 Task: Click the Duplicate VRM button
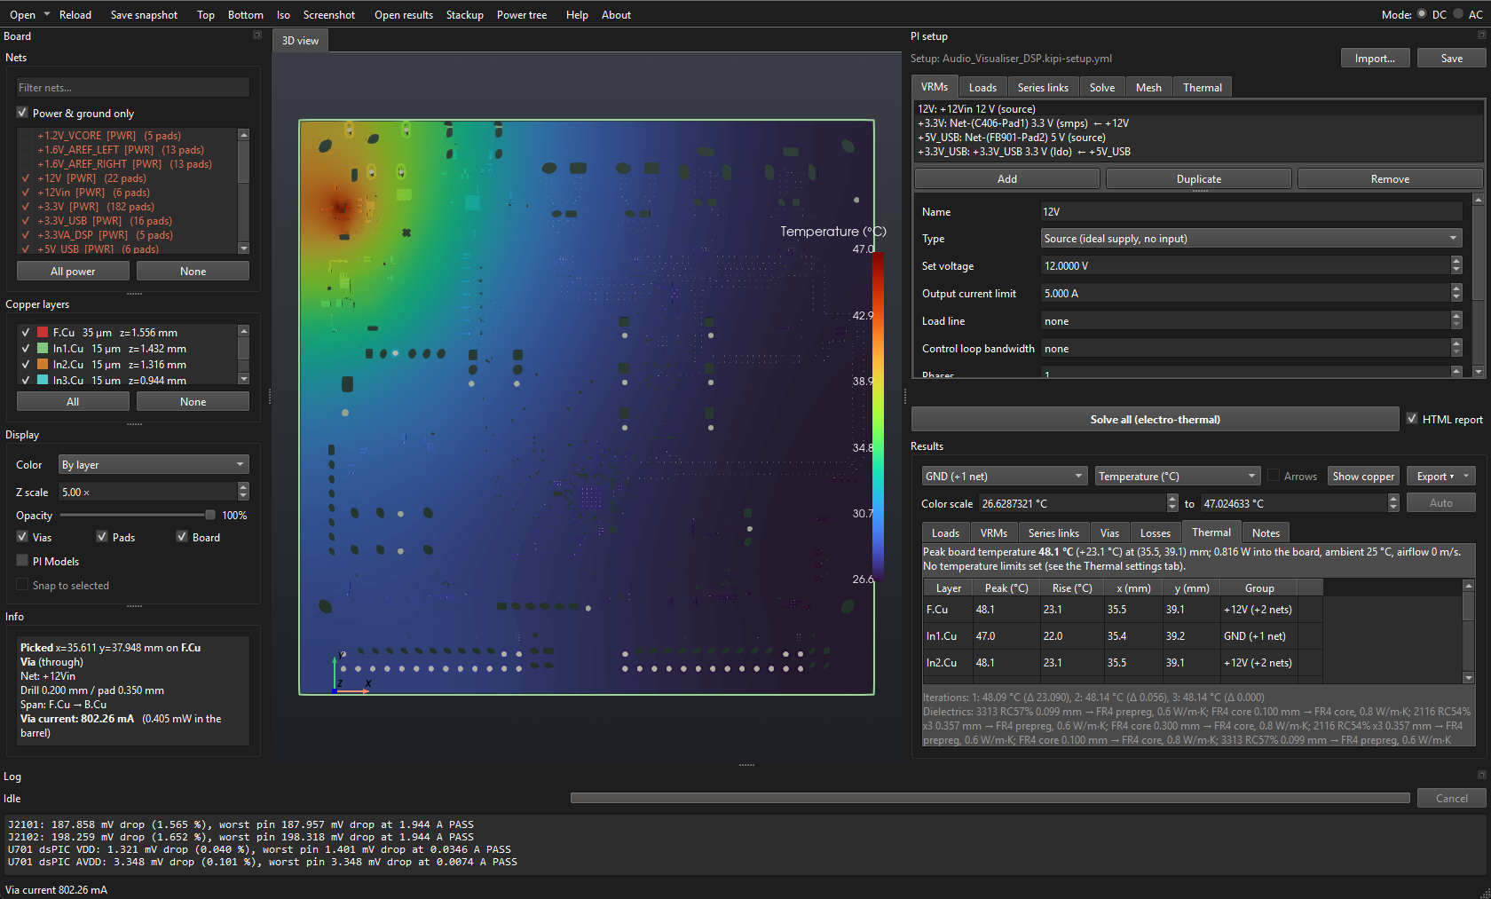pos(1198,178)
